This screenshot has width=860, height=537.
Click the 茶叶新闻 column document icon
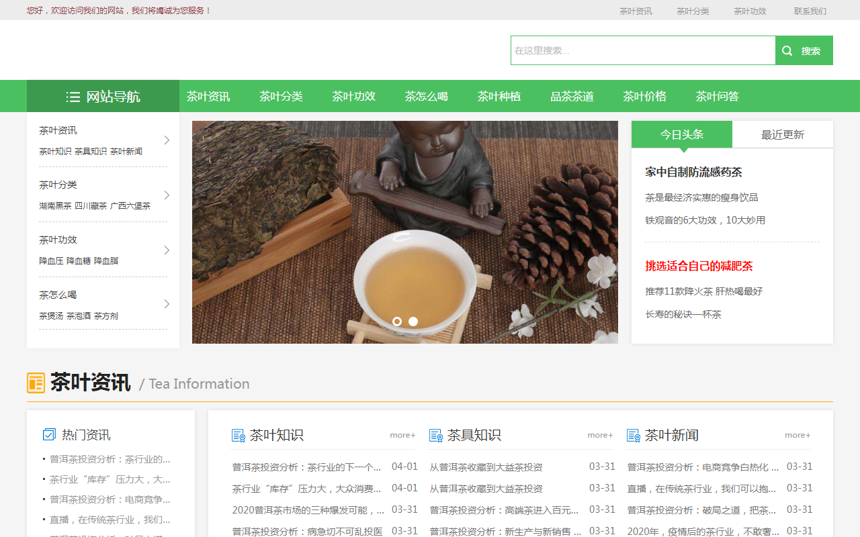(634, 436)
